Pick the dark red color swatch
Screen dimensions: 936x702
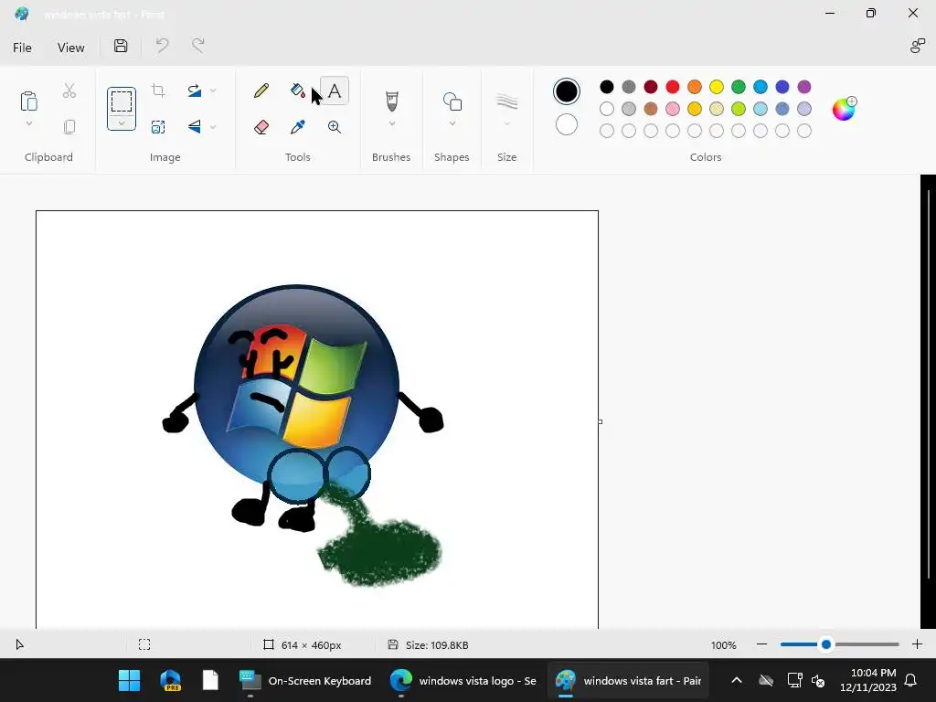point(651,87)
